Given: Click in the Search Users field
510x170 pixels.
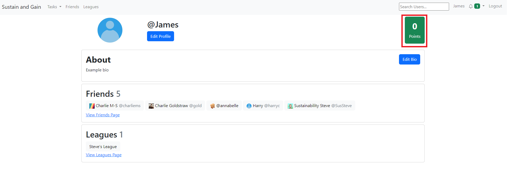Looking at the screenshot, I should tap(424, 7).
